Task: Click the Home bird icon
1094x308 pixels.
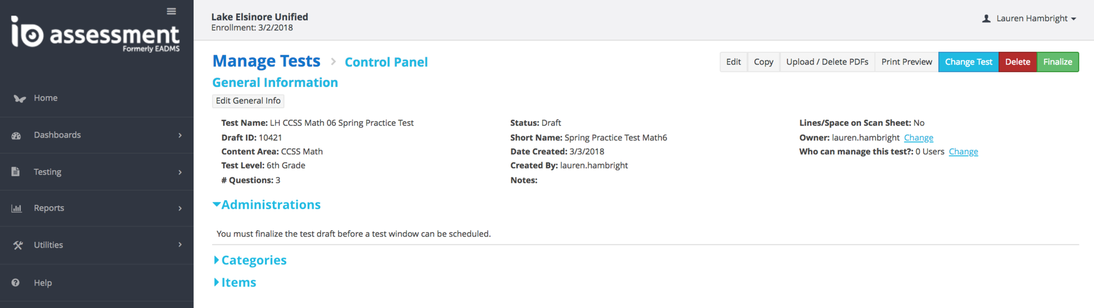Action: coord(20,98)
